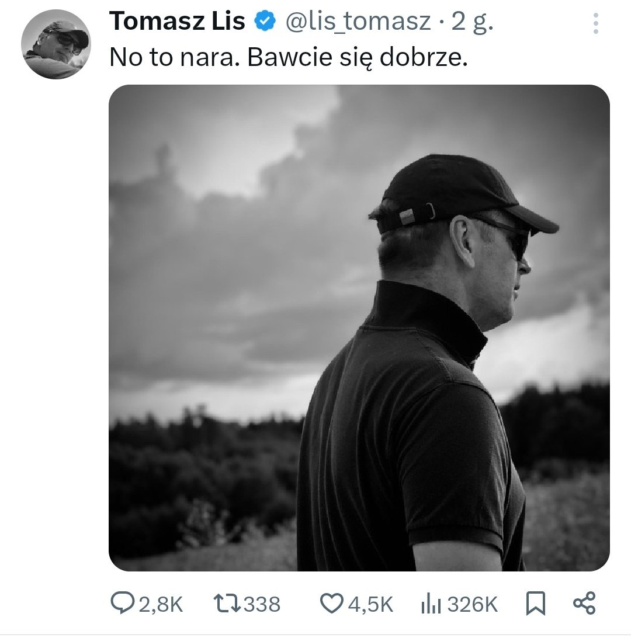Click the 4,5K likes count

370,605
